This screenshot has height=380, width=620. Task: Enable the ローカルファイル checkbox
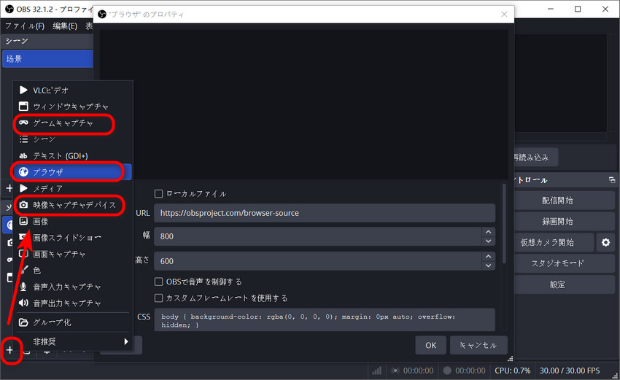[158, 194]
